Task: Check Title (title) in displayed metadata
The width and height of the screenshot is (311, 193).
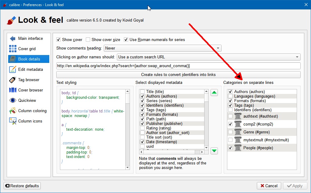Action: (142, 91)
